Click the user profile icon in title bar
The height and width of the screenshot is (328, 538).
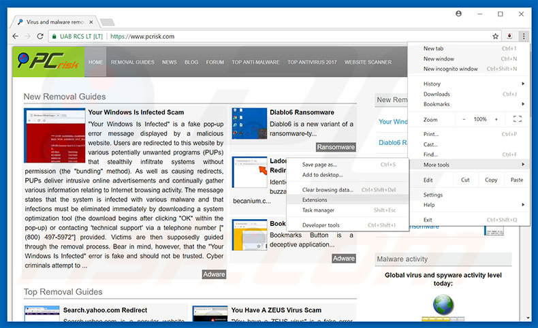458,14
